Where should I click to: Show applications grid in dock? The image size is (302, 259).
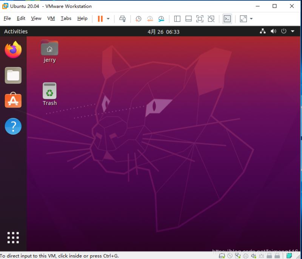[x=13, y=238]
